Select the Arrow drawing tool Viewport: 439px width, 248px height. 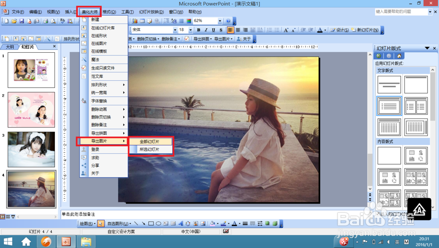144,223
